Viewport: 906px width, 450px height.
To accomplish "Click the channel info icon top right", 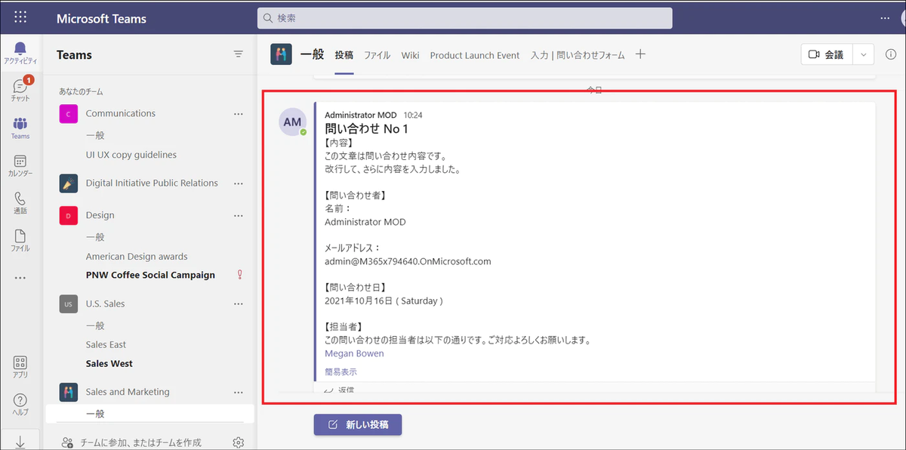I will (x=891, y=54).
